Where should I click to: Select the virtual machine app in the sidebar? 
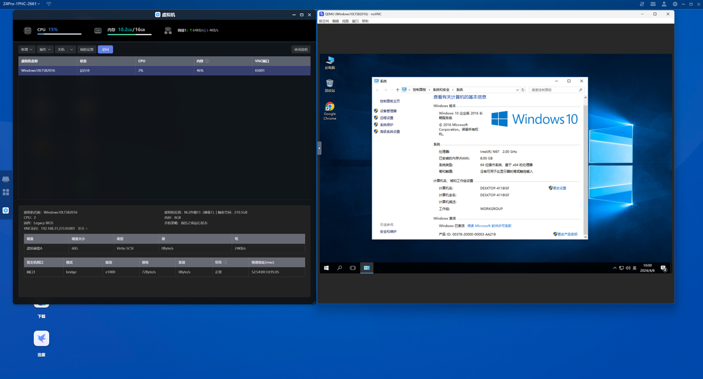[5, 210]
